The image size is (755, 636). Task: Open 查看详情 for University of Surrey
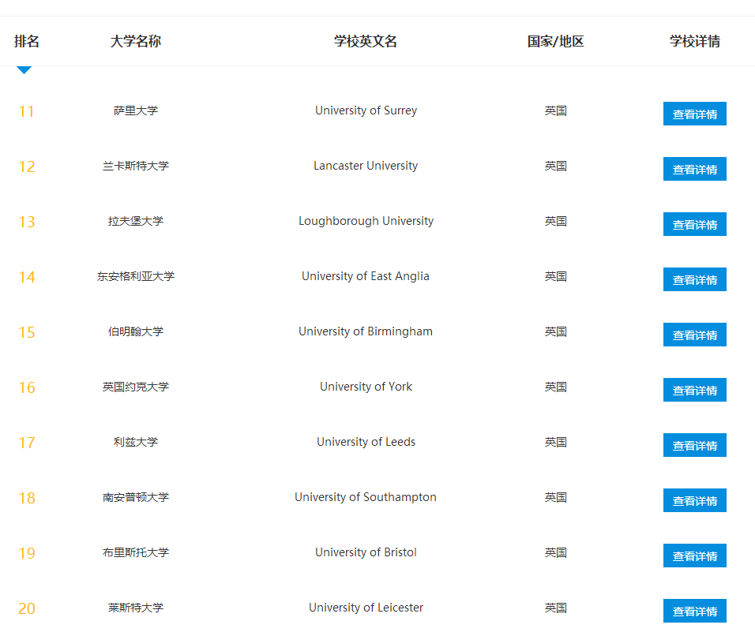tap(695, 114)
